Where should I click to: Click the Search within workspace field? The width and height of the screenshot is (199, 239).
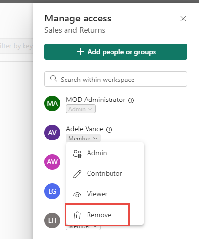click(x=116, y=79)
